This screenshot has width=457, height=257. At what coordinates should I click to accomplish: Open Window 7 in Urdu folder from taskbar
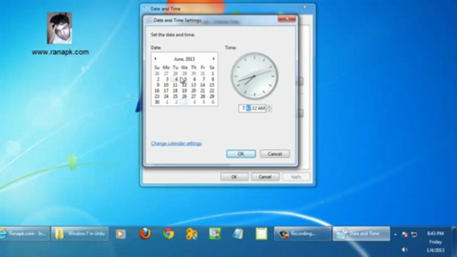tap(80, 233)
